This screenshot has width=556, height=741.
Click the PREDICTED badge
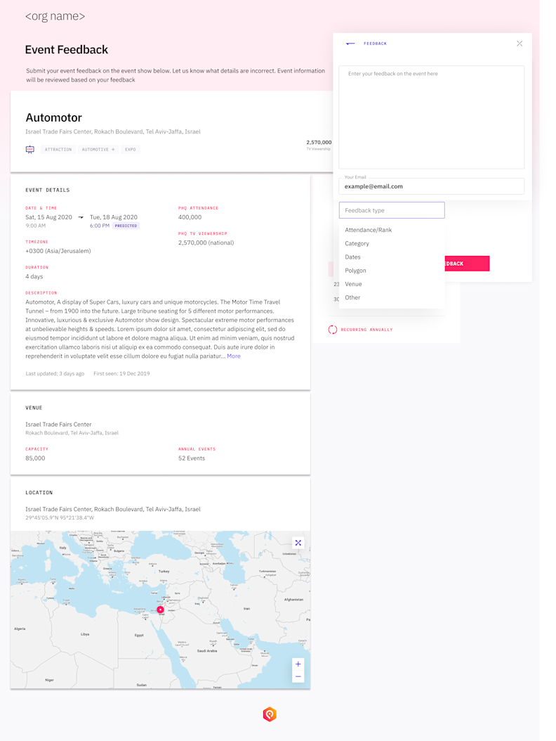(x=126, y=226)
